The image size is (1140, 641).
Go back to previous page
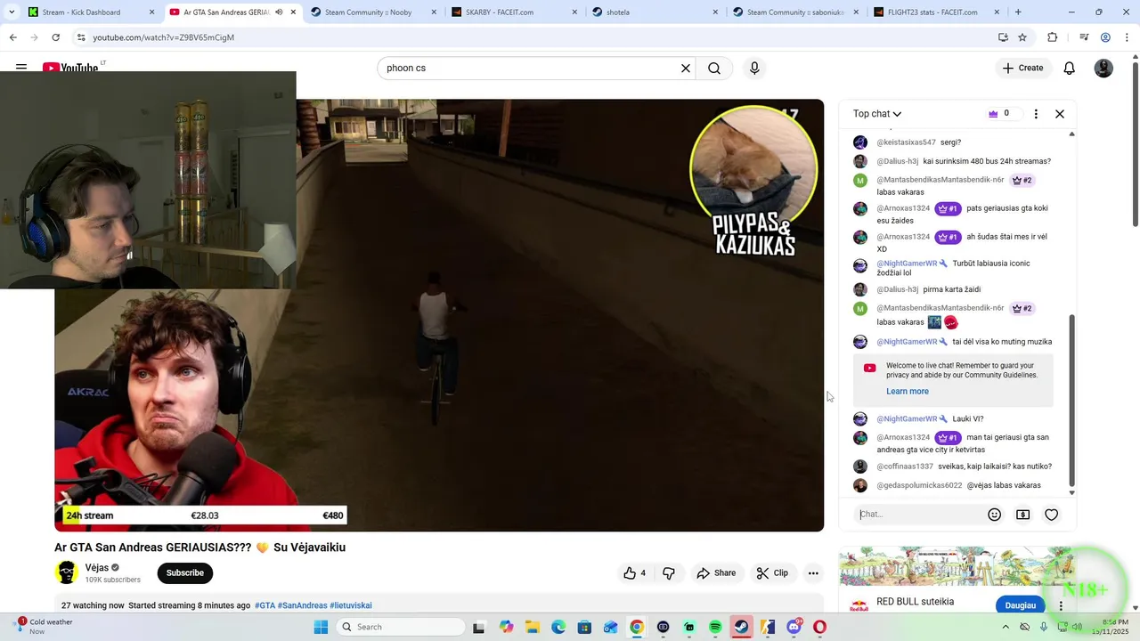[x=12, y=37]
